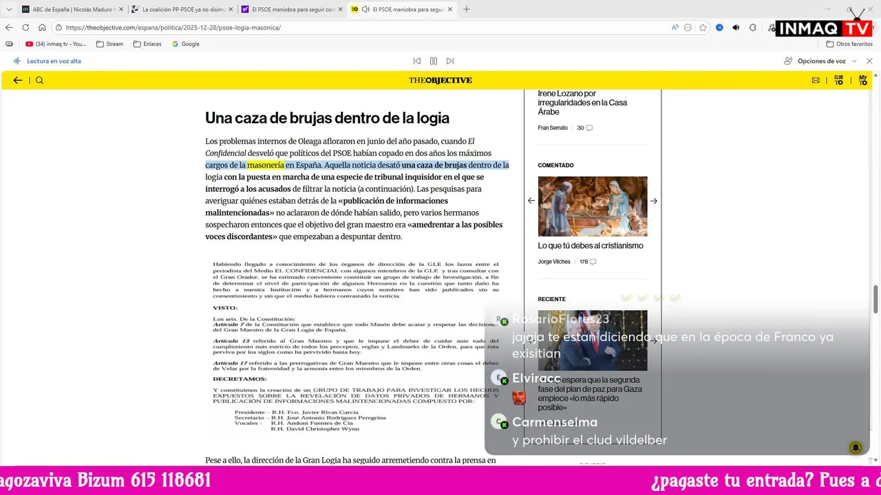Click the Lectura en voz alta sound-wave icon
The image size is (881, 495).
(17, 61)
